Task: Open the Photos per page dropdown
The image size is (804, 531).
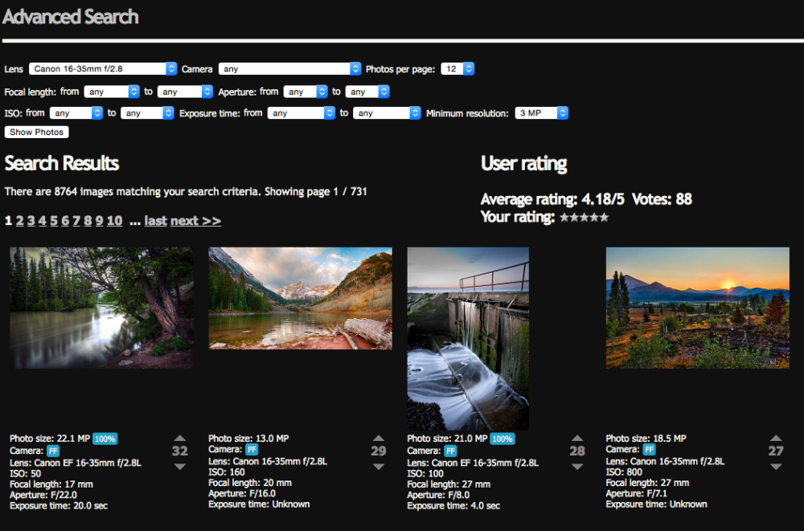Action: (457, 68)
